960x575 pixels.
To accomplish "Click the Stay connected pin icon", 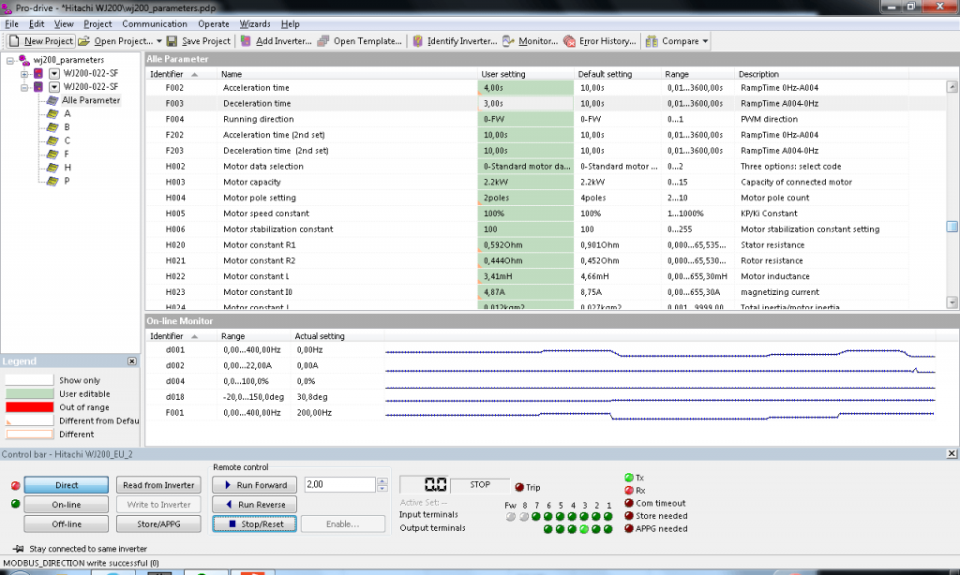I will coord(19,549).
